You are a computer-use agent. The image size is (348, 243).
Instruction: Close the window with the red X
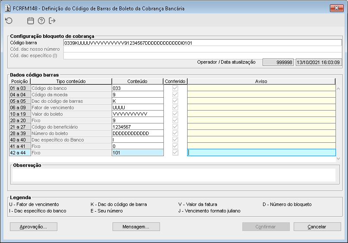pyautogui.click(x=336, y=8)
